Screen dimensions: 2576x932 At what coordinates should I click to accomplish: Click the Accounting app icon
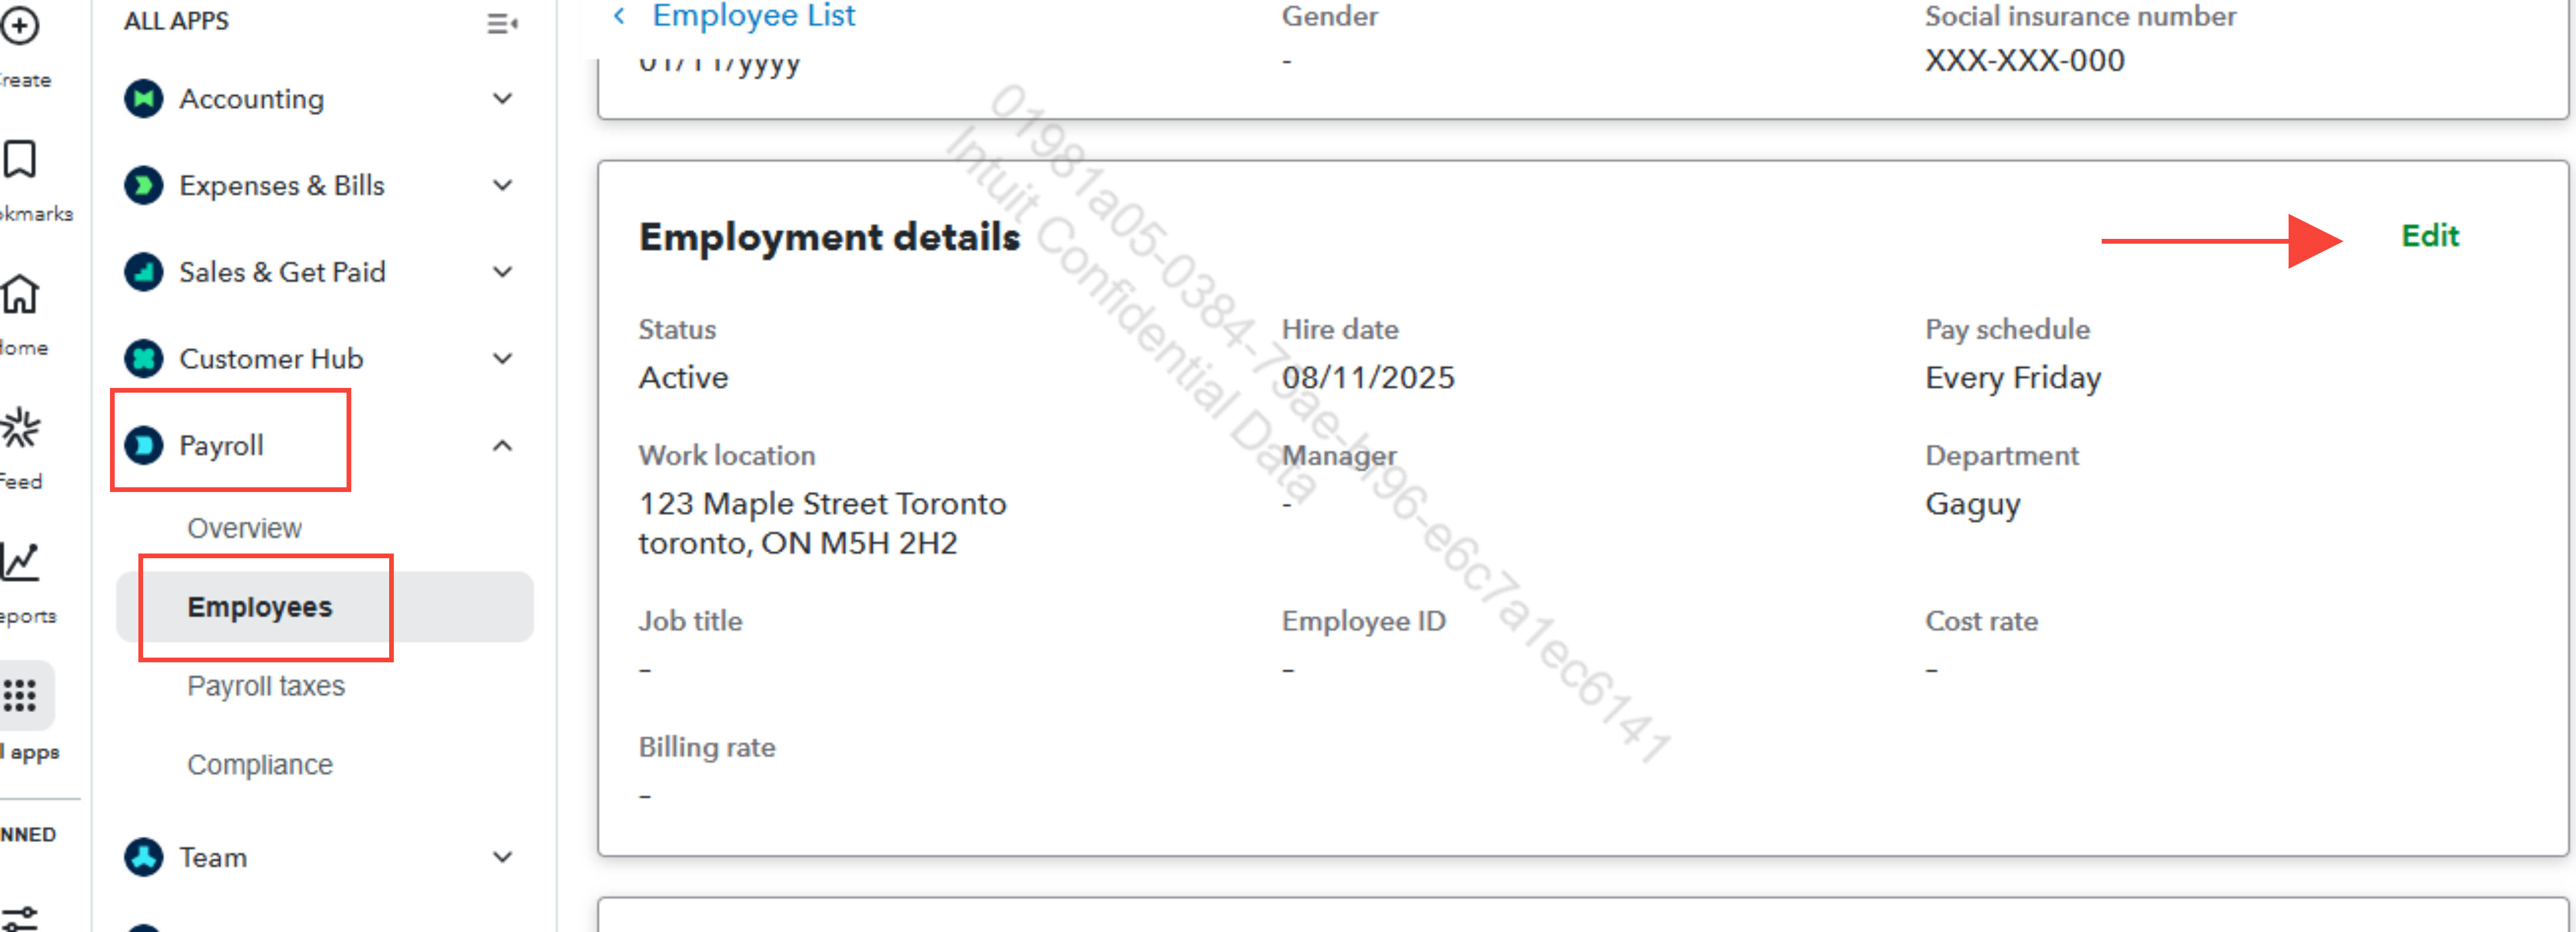[144, 99]
